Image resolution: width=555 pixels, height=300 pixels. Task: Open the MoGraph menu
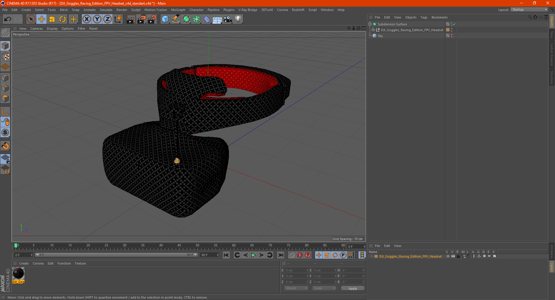click(x=178, y=10)
